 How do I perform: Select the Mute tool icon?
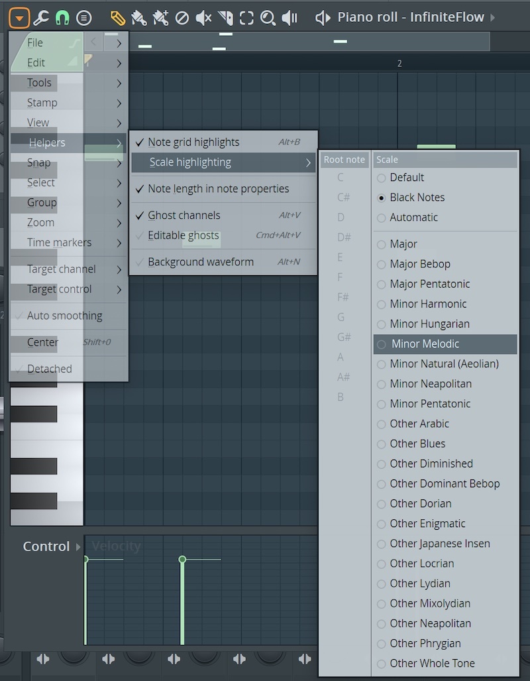(203, 18)
